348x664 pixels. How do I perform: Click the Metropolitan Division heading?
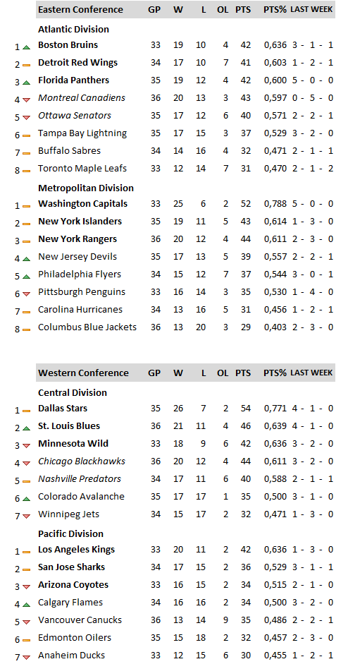(x=86, y=188)
